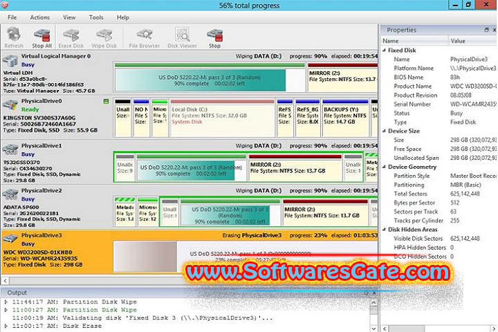The image size is (498, 332).
Task: Open the Actions menu
Action: point(39,17)
